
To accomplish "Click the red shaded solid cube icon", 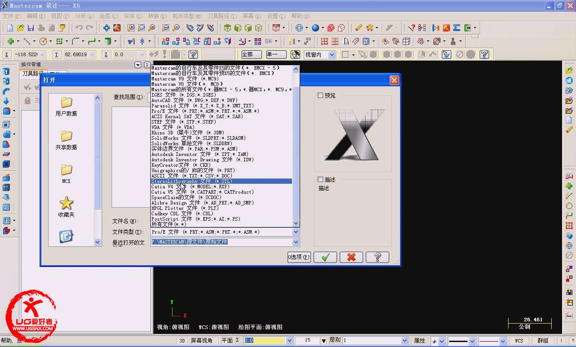I will 331,28.
